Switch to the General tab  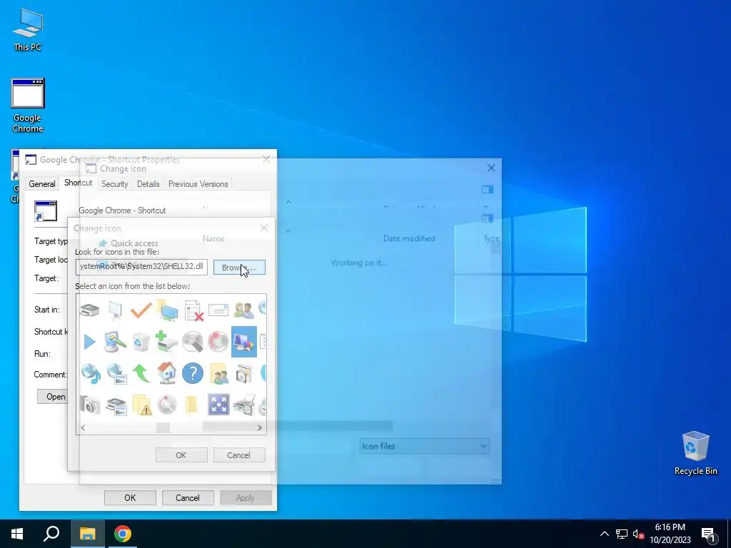click(x=42, y=184)
